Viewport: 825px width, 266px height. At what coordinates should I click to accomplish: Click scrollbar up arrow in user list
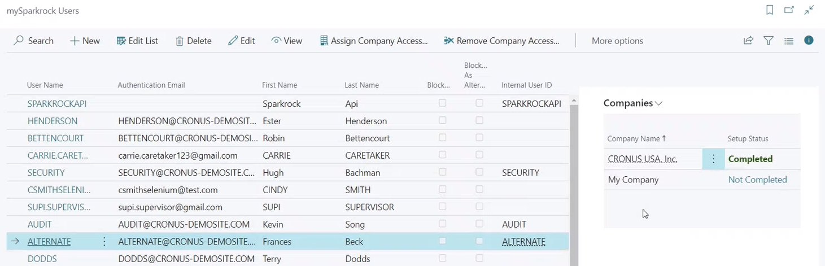pos(574,101)
